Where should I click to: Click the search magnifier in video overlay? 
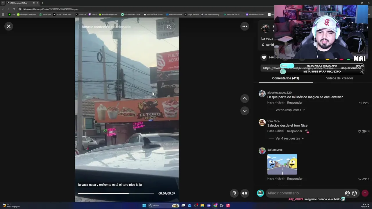pos(169,27)
